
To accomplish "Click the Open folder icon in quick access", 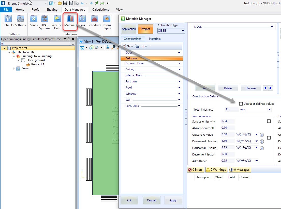I will point(60,3).
